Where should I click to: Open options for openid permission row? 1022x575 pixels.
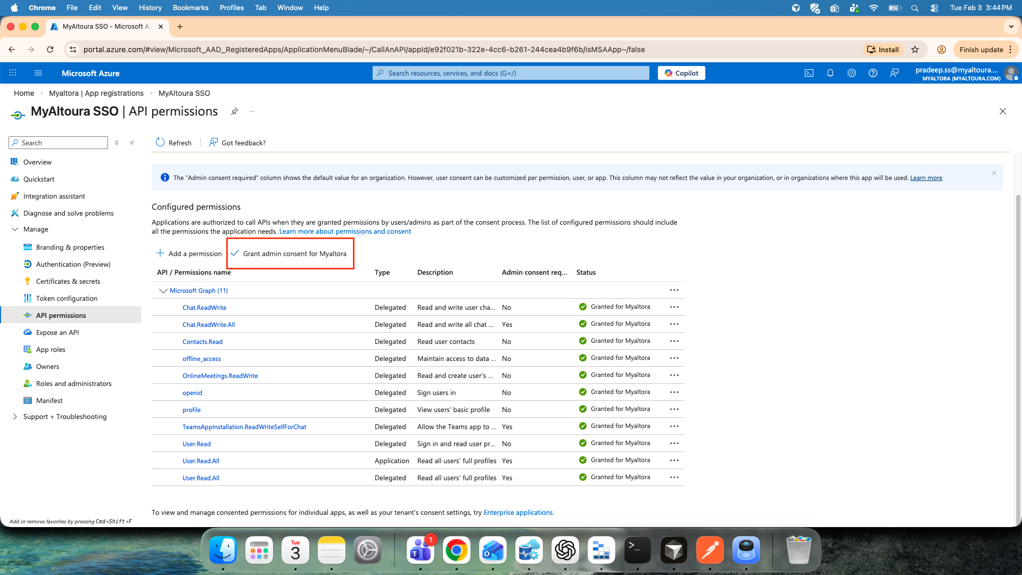point(674,392)
